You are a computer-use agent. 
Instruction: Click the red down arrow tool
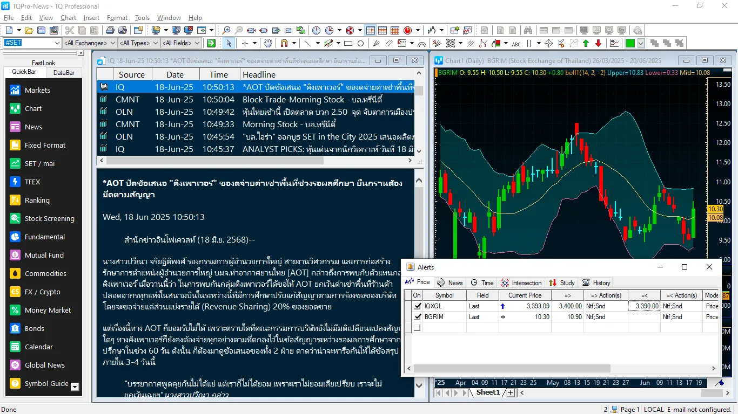(598, 43)
